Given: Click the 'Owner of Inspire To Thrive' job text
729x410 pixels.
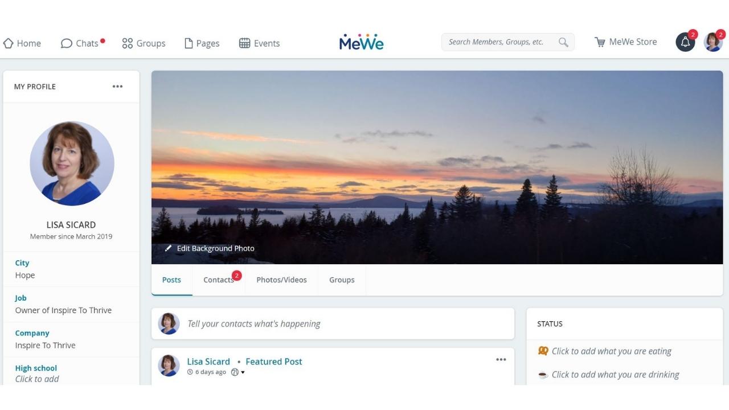Looking at the screenshot, I should [x=63, y=310].
